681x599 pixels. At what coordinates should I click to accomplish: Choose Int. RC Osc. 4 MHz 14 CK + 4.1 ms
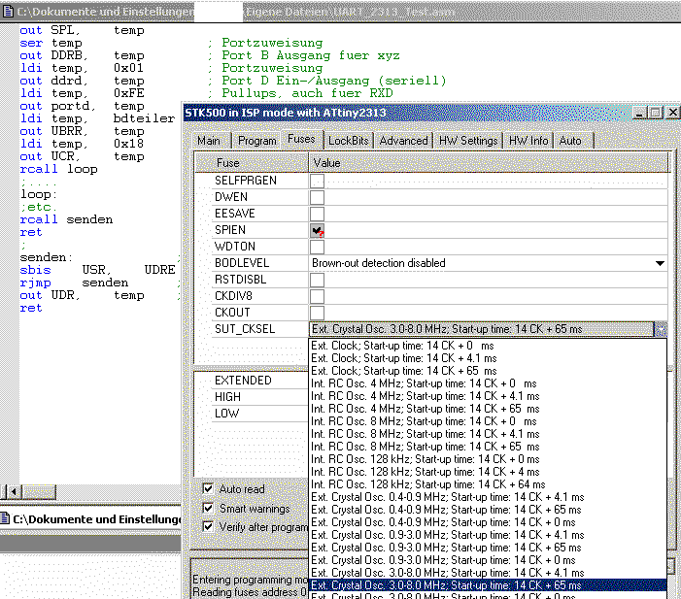[x=488, y=396]
